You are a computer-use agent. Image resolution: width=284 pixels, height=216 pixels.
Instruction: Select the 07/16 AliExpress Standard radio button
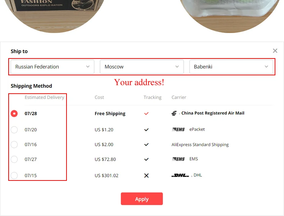[14, 145]
